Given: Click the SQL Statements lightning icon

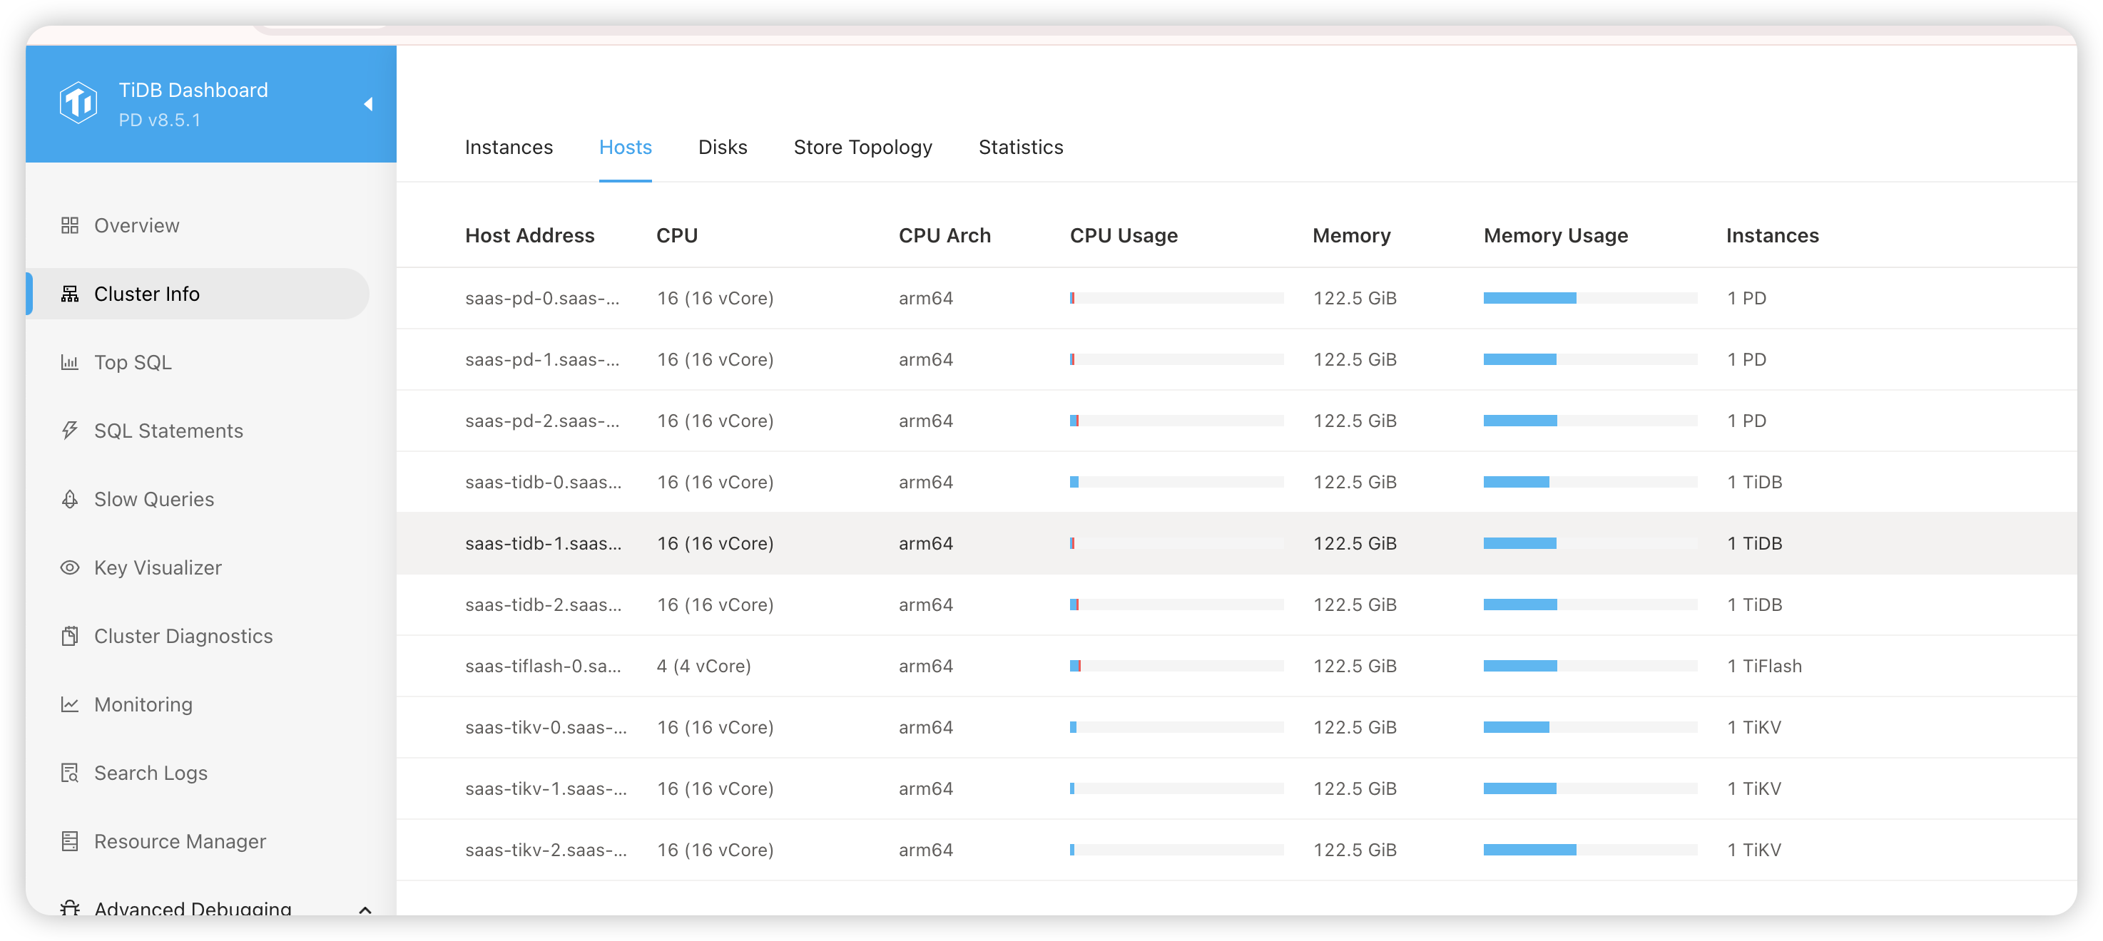Looking at the screenshot, I should coord(70,430).
